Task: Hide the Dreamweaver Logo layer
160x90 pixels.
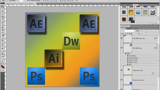Action: tap(121, 70)
